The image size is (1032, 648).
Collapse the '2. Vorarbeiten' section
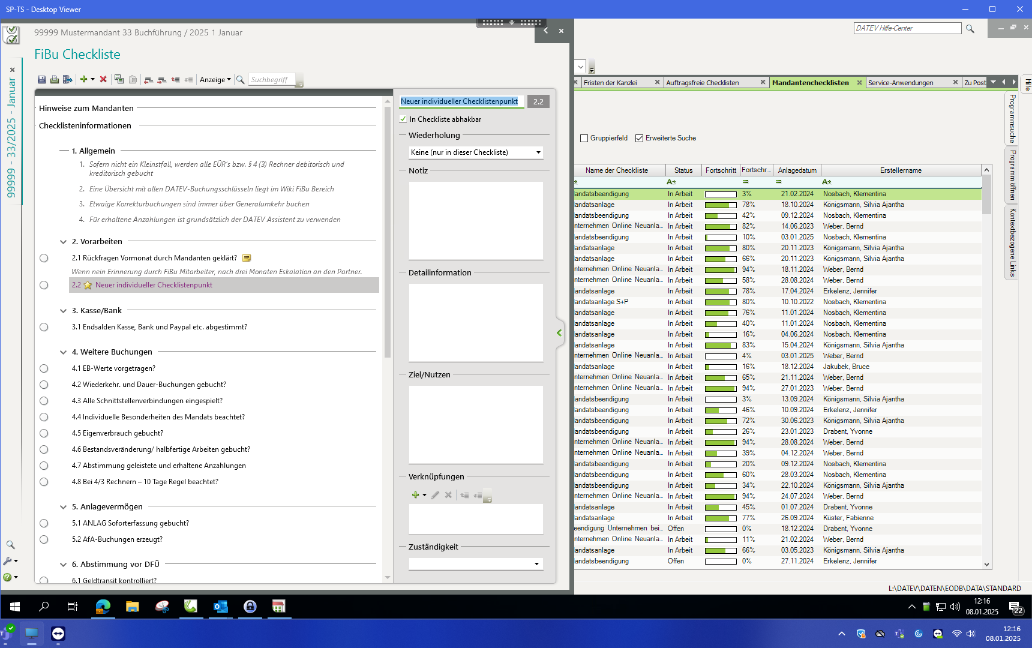[x=63, y=242]
